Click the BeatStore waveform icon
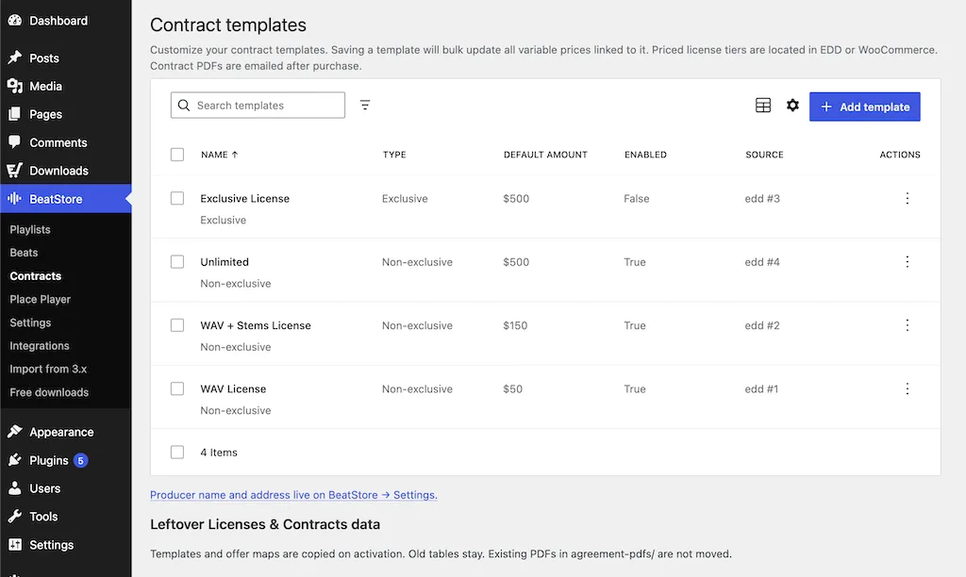Image resolution: width=966 pixels, height=577 pixels. (x=15, y=198)
